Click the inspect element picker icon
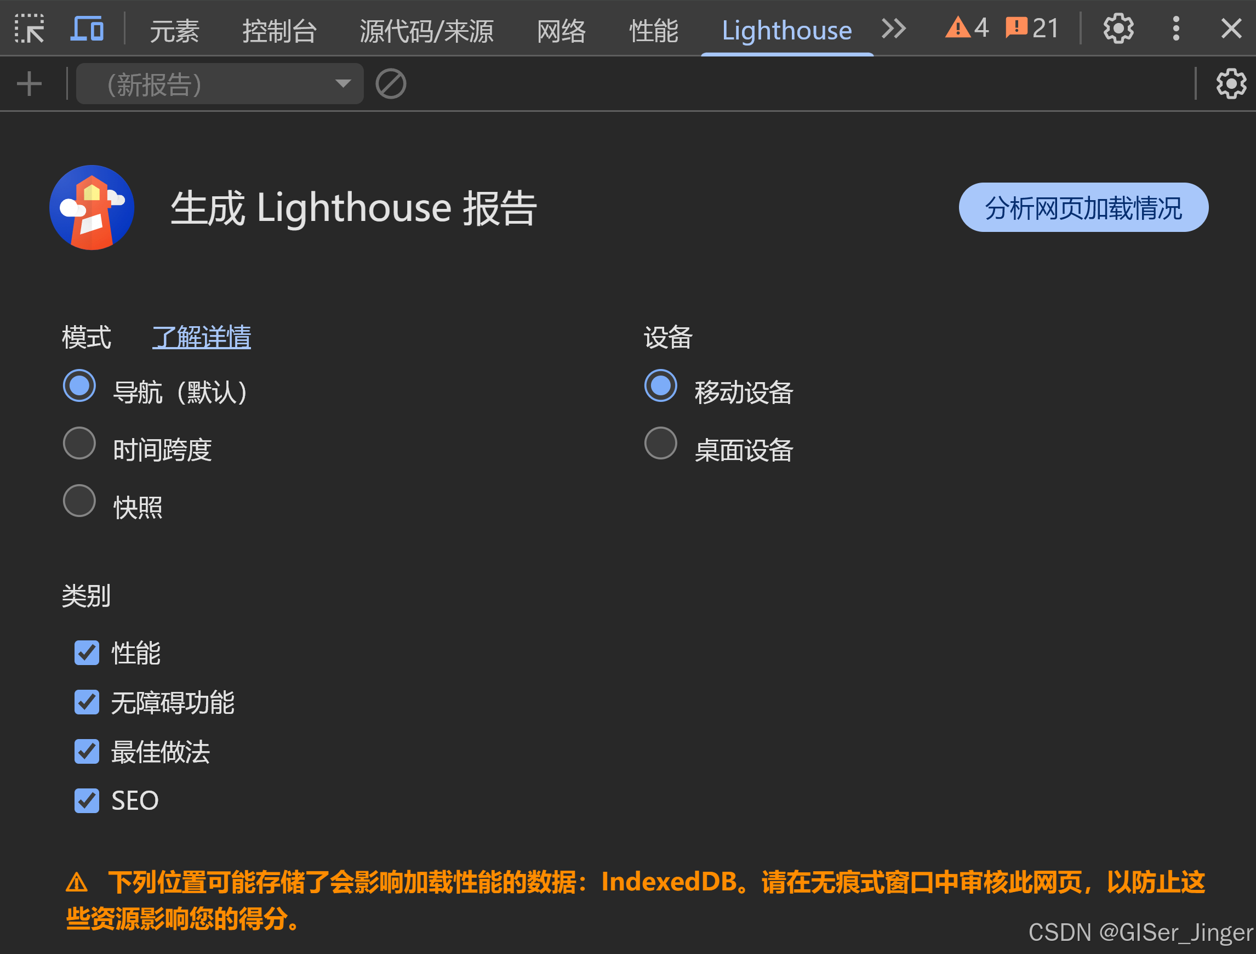This screenshot has width=1256, height=954. (29, 29)
